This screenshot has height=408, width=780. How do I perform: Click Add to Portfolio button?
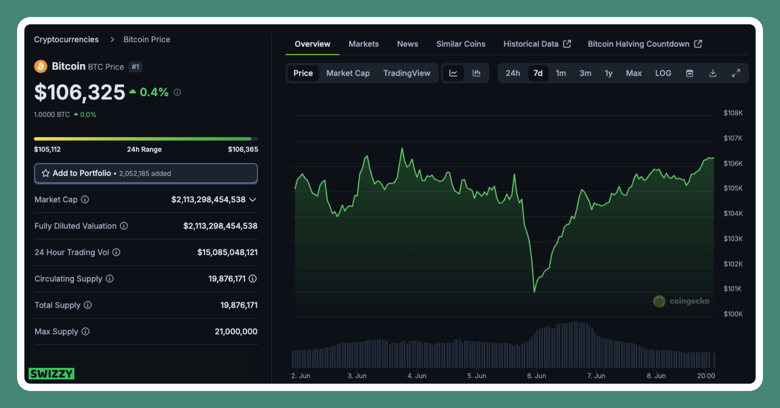(x=146, y=173)
